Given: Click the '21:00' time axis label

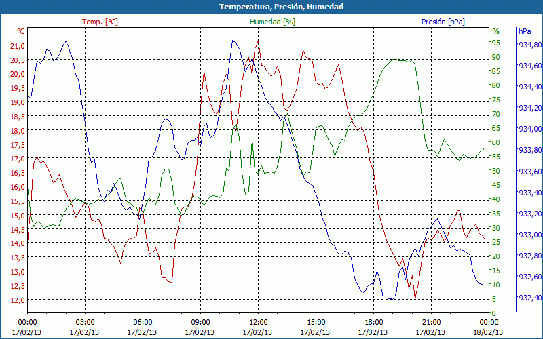Looking at the screenshot, I should point(431,323).
